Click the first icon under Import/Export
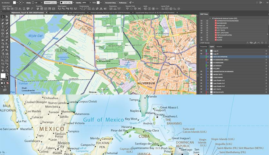Image resolution: width=269 pixels, height=155 pixels. coord(4,9)
